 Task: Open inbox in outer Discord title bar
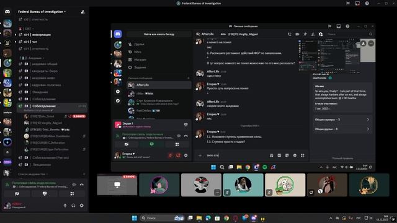coord(357,3)
